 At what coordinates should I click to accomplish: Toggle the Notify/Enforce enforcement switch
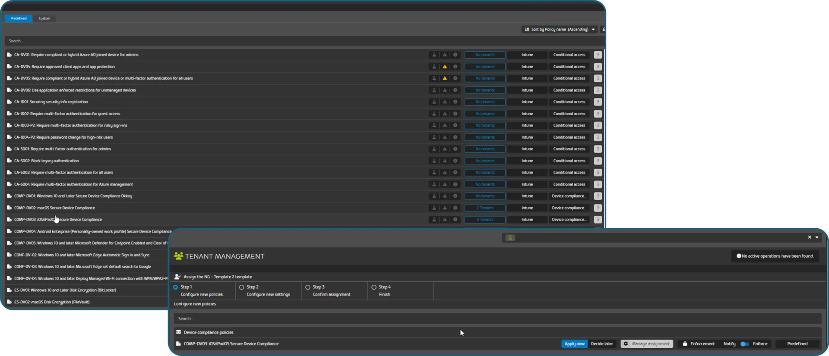[744, 344]
